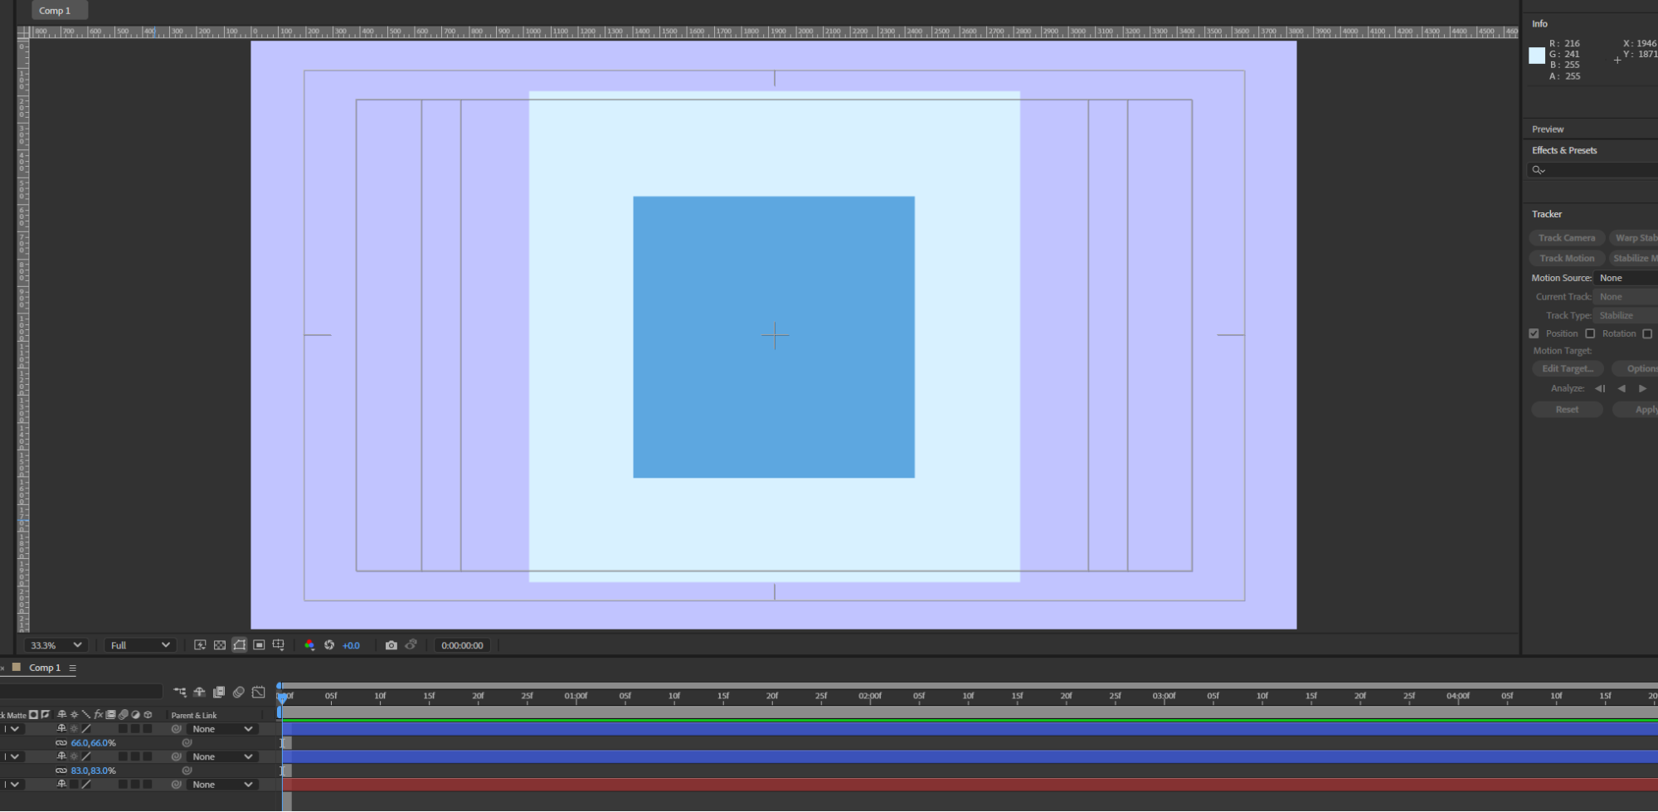Toggle the timeline hide shy layers icon
Viewport: 1658px width, 812px height.
tap(199, 692)
